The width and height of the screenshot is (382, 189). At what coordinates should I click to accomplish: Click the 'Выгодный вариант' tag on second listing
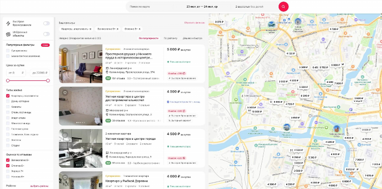pyautogui.click(x=179, y=120)
